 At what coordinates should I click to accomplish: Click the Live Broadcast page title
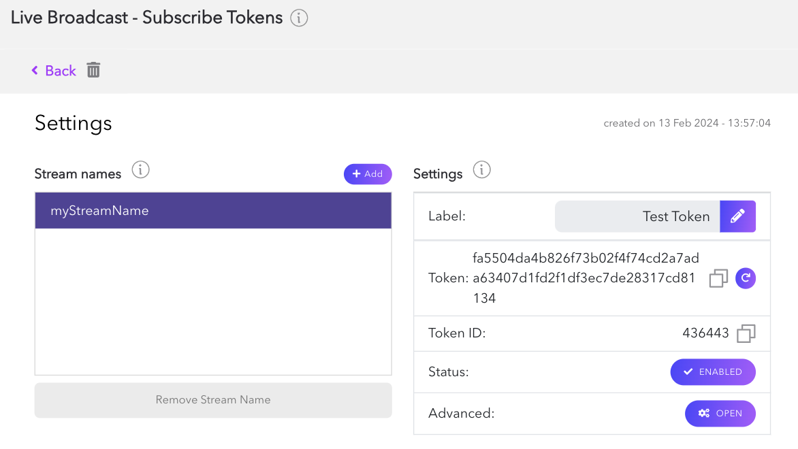[146, 18]
